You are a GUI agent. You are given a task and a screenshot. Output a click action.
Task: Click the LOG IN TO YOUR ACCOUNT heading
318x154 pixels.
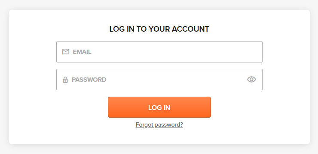coord(159,29)
